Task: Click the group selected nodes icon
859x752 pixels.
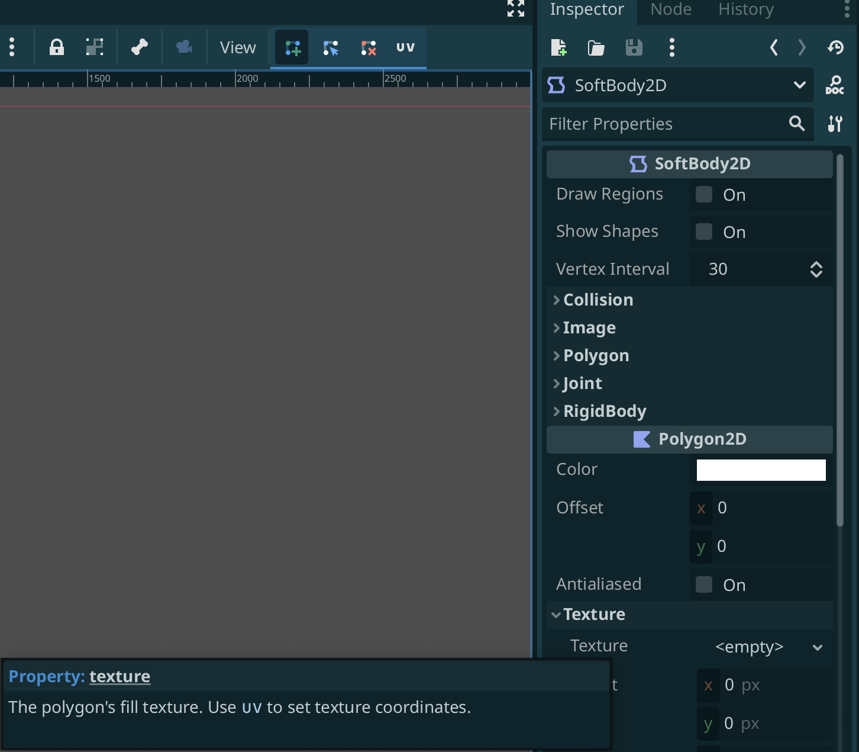Action: (x=95, y=47)
